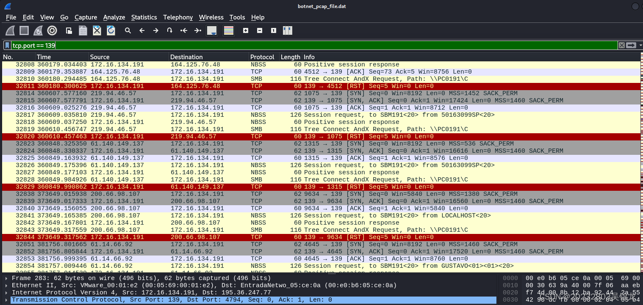The width and height of the screenshot is (643, 305).
Task: Open the Wireless menu
Action: pos(211,17)
